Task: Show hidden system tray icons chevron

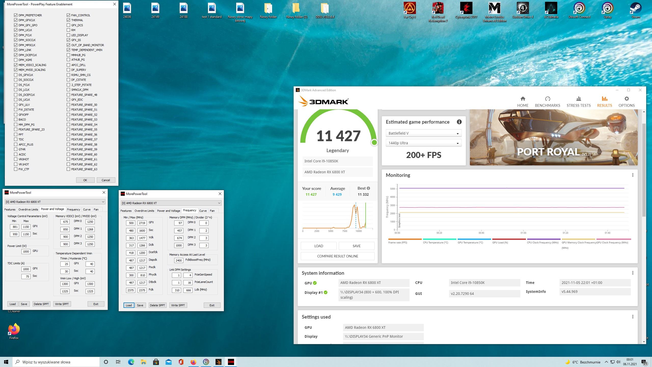Action: pos(606,362)
